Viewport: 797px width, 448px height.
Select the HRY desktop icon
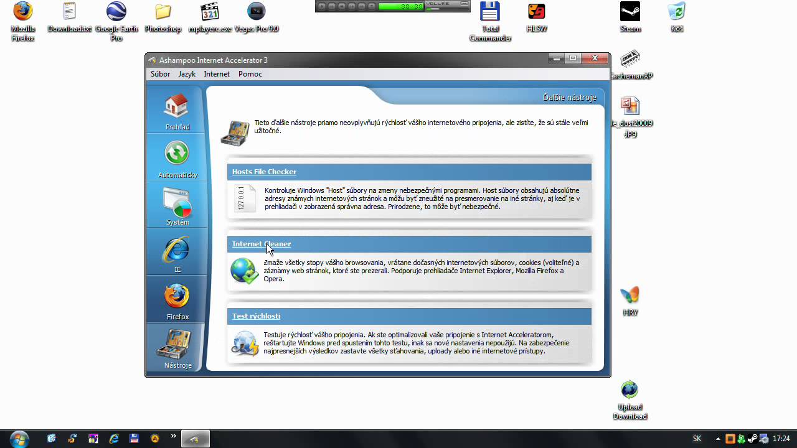630,301
